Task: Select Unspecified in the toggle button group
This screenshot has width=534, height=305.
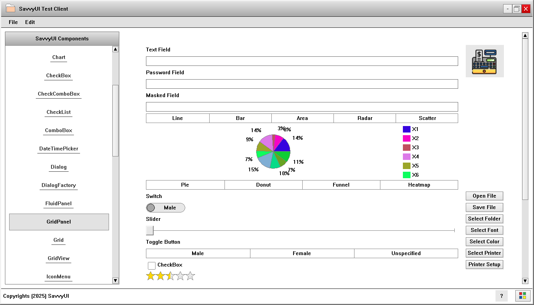Action: (406, 253)
